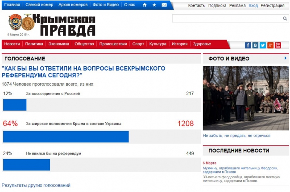The image size is (290, 192).
Task: Open the YouTube social icon
Action: point(278,45)
